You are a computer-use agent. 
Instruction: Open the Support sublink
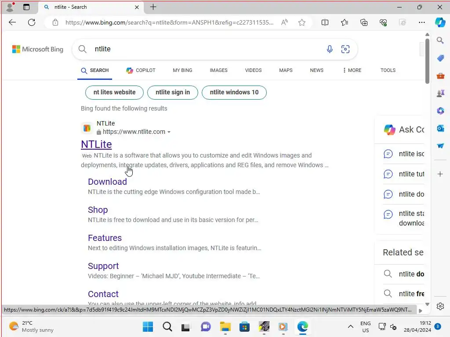[103, 266]
